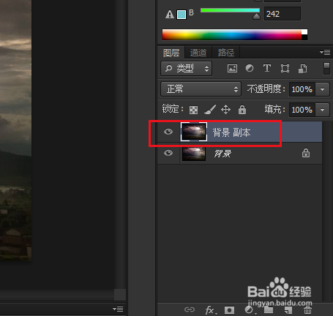
Task: Click the B value field 242
Action: [x=283, y=14]
